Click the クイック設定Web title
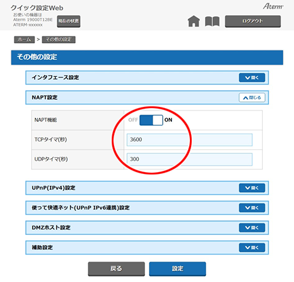Image resolution: width=294 pixels, height=282 pixels. click(37, 8)
